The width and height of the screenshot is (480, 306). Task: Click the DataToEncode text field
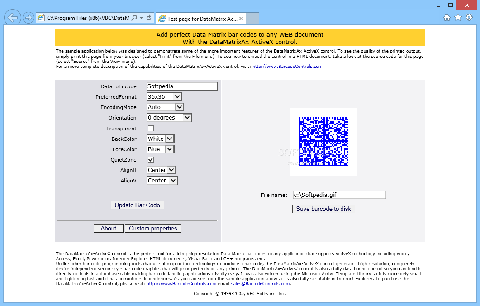click(x=182, y=86)
